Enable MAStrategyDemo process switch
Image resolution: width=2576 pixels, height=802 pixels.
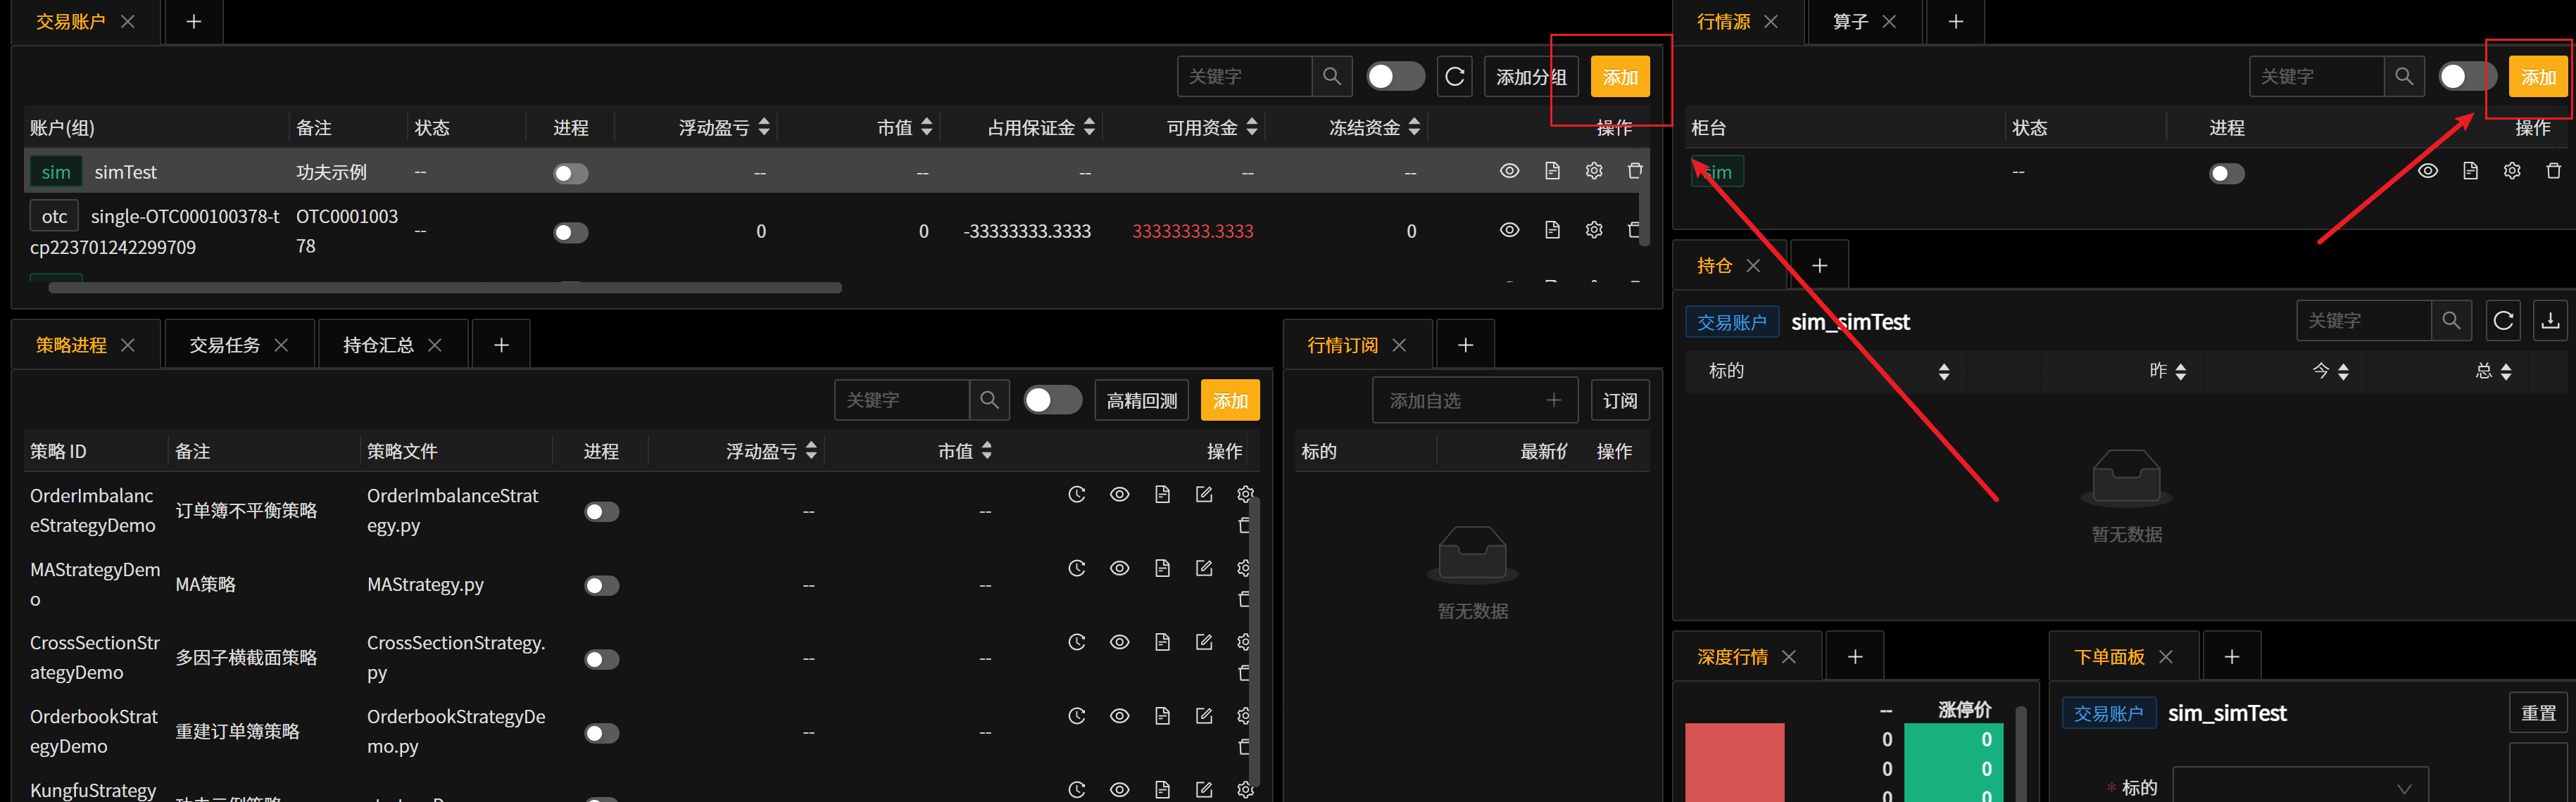pos(602,586)
